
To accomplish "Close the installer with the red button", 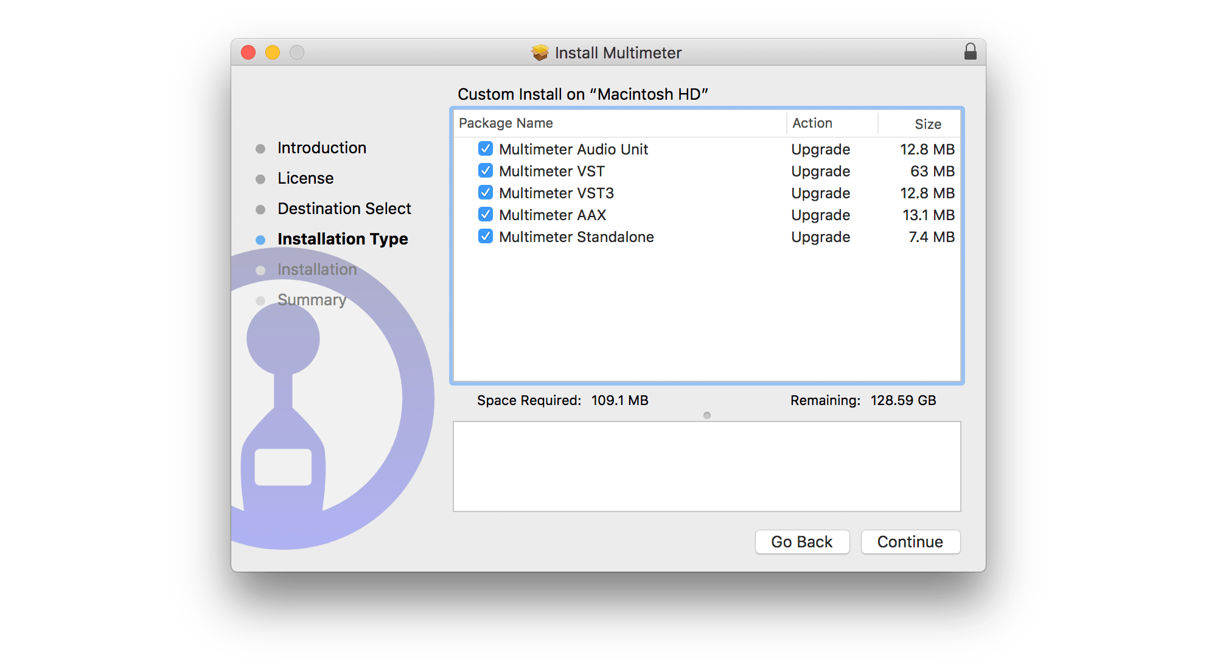I will pyautogui.click(x=248, y=52).
